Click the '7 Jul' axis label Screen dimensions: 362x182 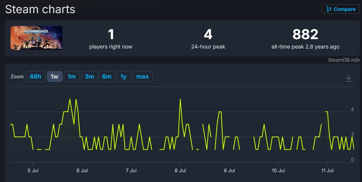pyautogui.click(x=131, y=170)
